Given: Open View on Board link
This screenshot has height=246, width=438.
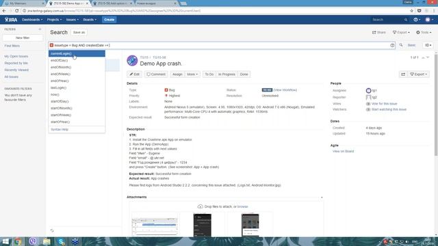Looking at the screenshot, I should coord(343,152).
